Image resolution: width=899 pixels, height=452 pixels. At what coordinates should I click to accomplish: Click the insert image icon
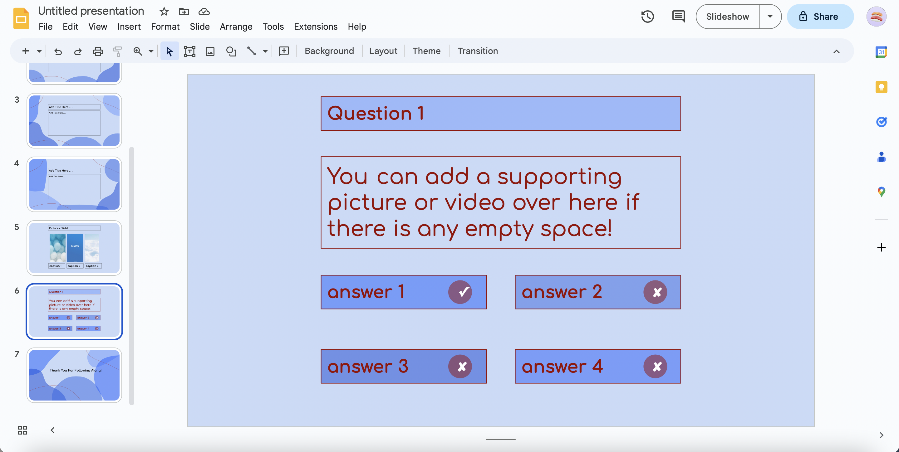[210, 51]
